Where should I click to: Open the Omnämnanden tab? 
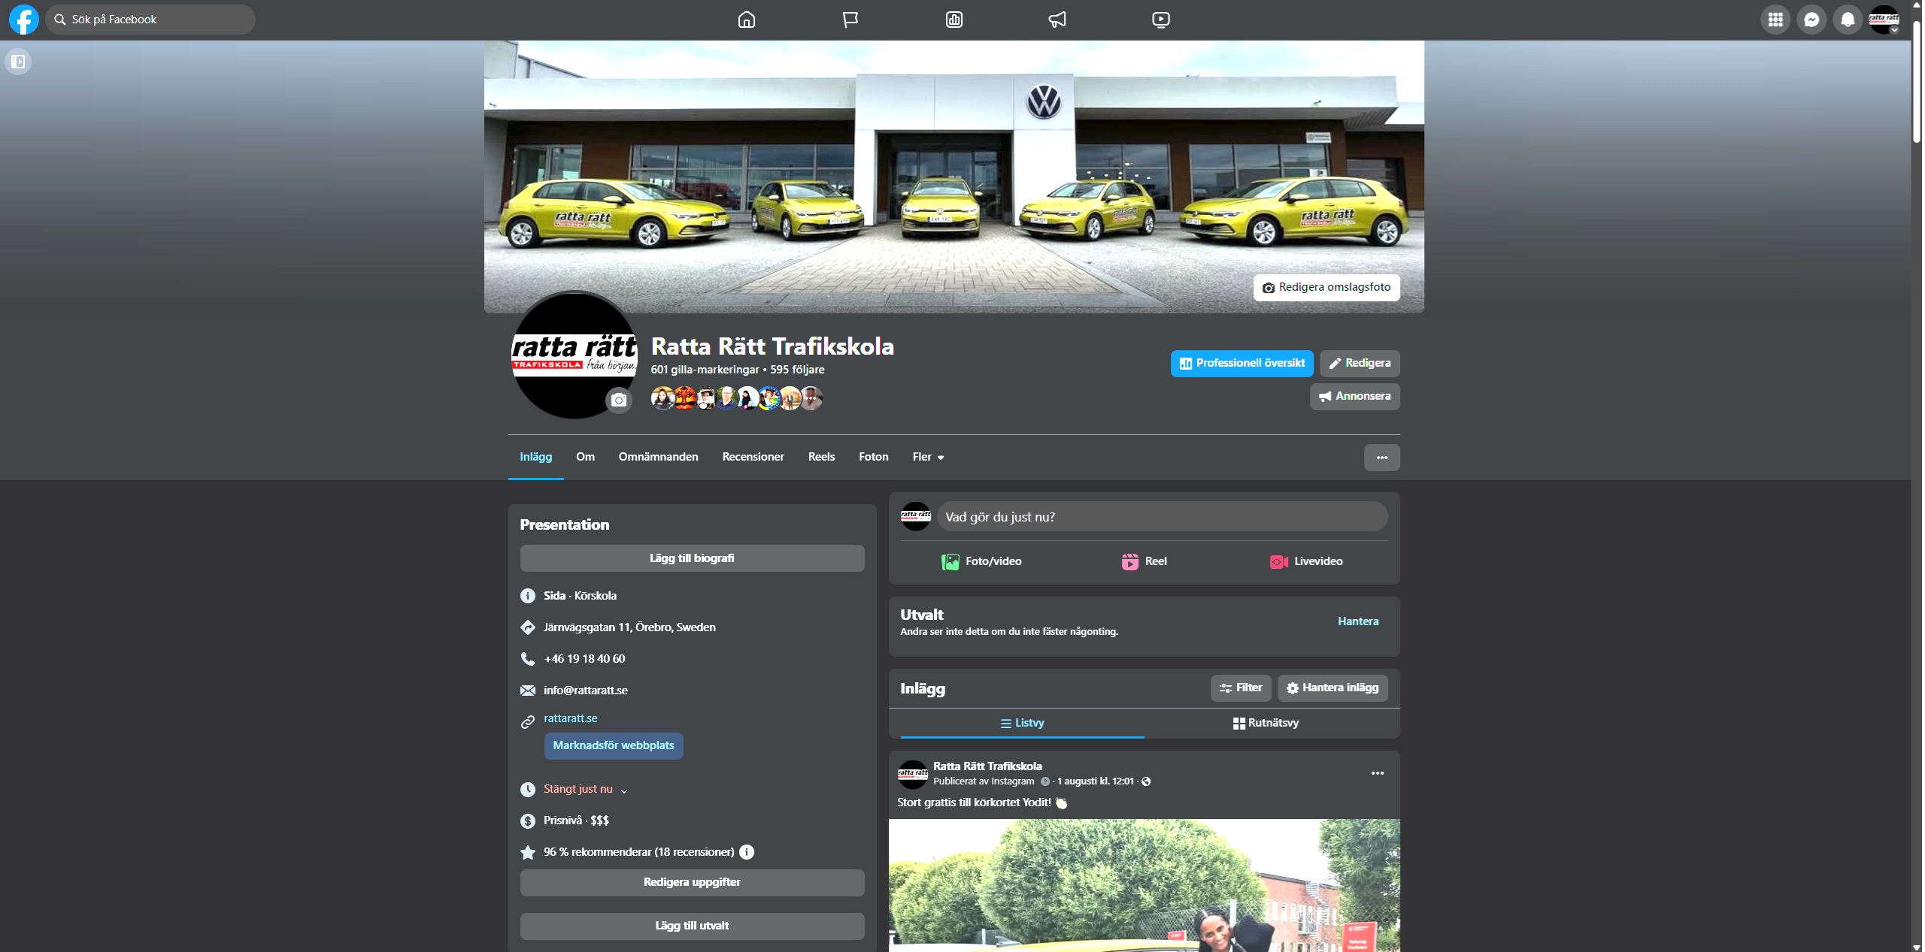(x=658, y=457)
